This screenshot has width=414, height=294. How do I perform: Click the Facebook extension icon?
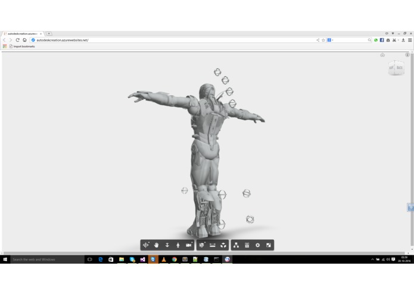point(382,40)
